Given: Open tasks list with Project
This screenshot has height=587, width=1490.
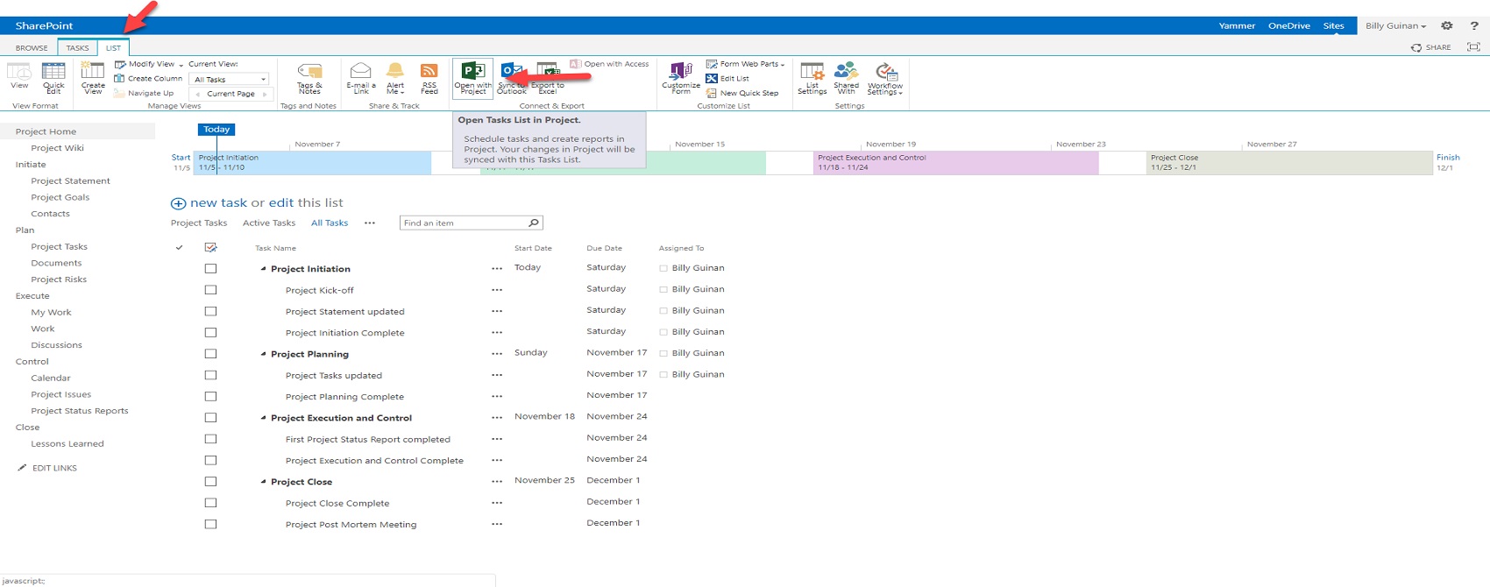Looking at the screenshot, I should pyautogui.click(x=472, y=77).
